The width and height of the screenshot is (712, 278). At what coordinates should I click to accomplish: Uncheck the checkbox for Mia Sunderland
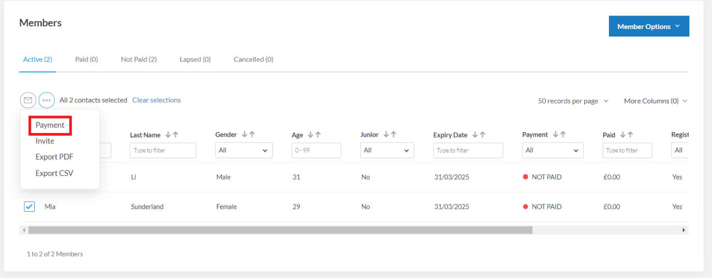point(30,207)
